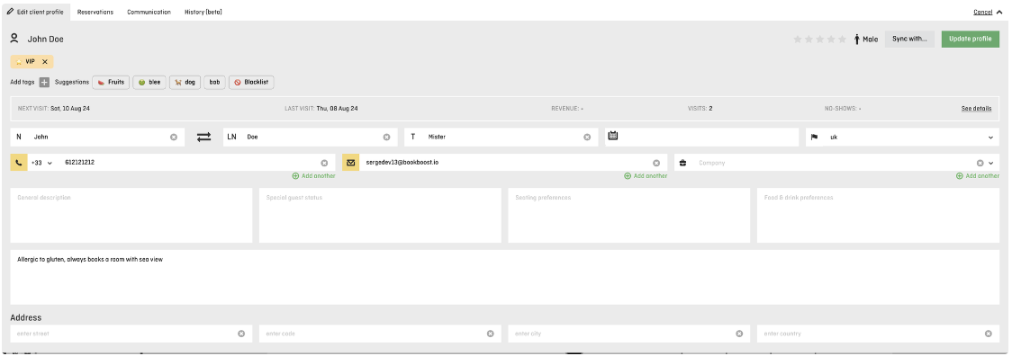Add the Blacklist tag suggestion

(251, 83)
